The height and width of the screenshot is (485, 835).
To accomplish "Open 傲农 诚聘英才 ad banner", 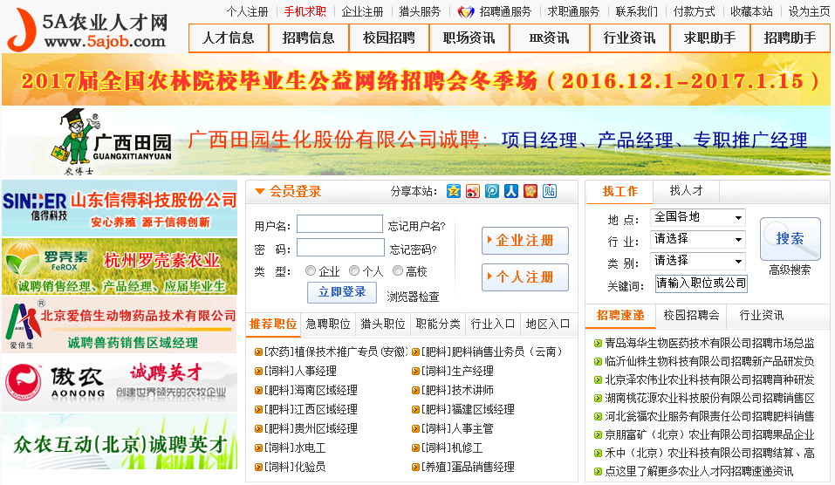I will [120, 383].
